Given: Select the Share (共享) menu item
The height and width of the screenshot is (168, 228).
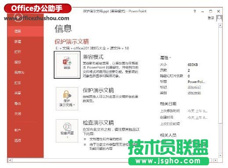Looking at the screenshot, I should pos(25,93).
